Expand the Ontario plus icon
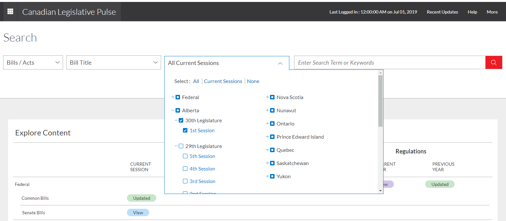Screen dimensions: 506x221 267,124
